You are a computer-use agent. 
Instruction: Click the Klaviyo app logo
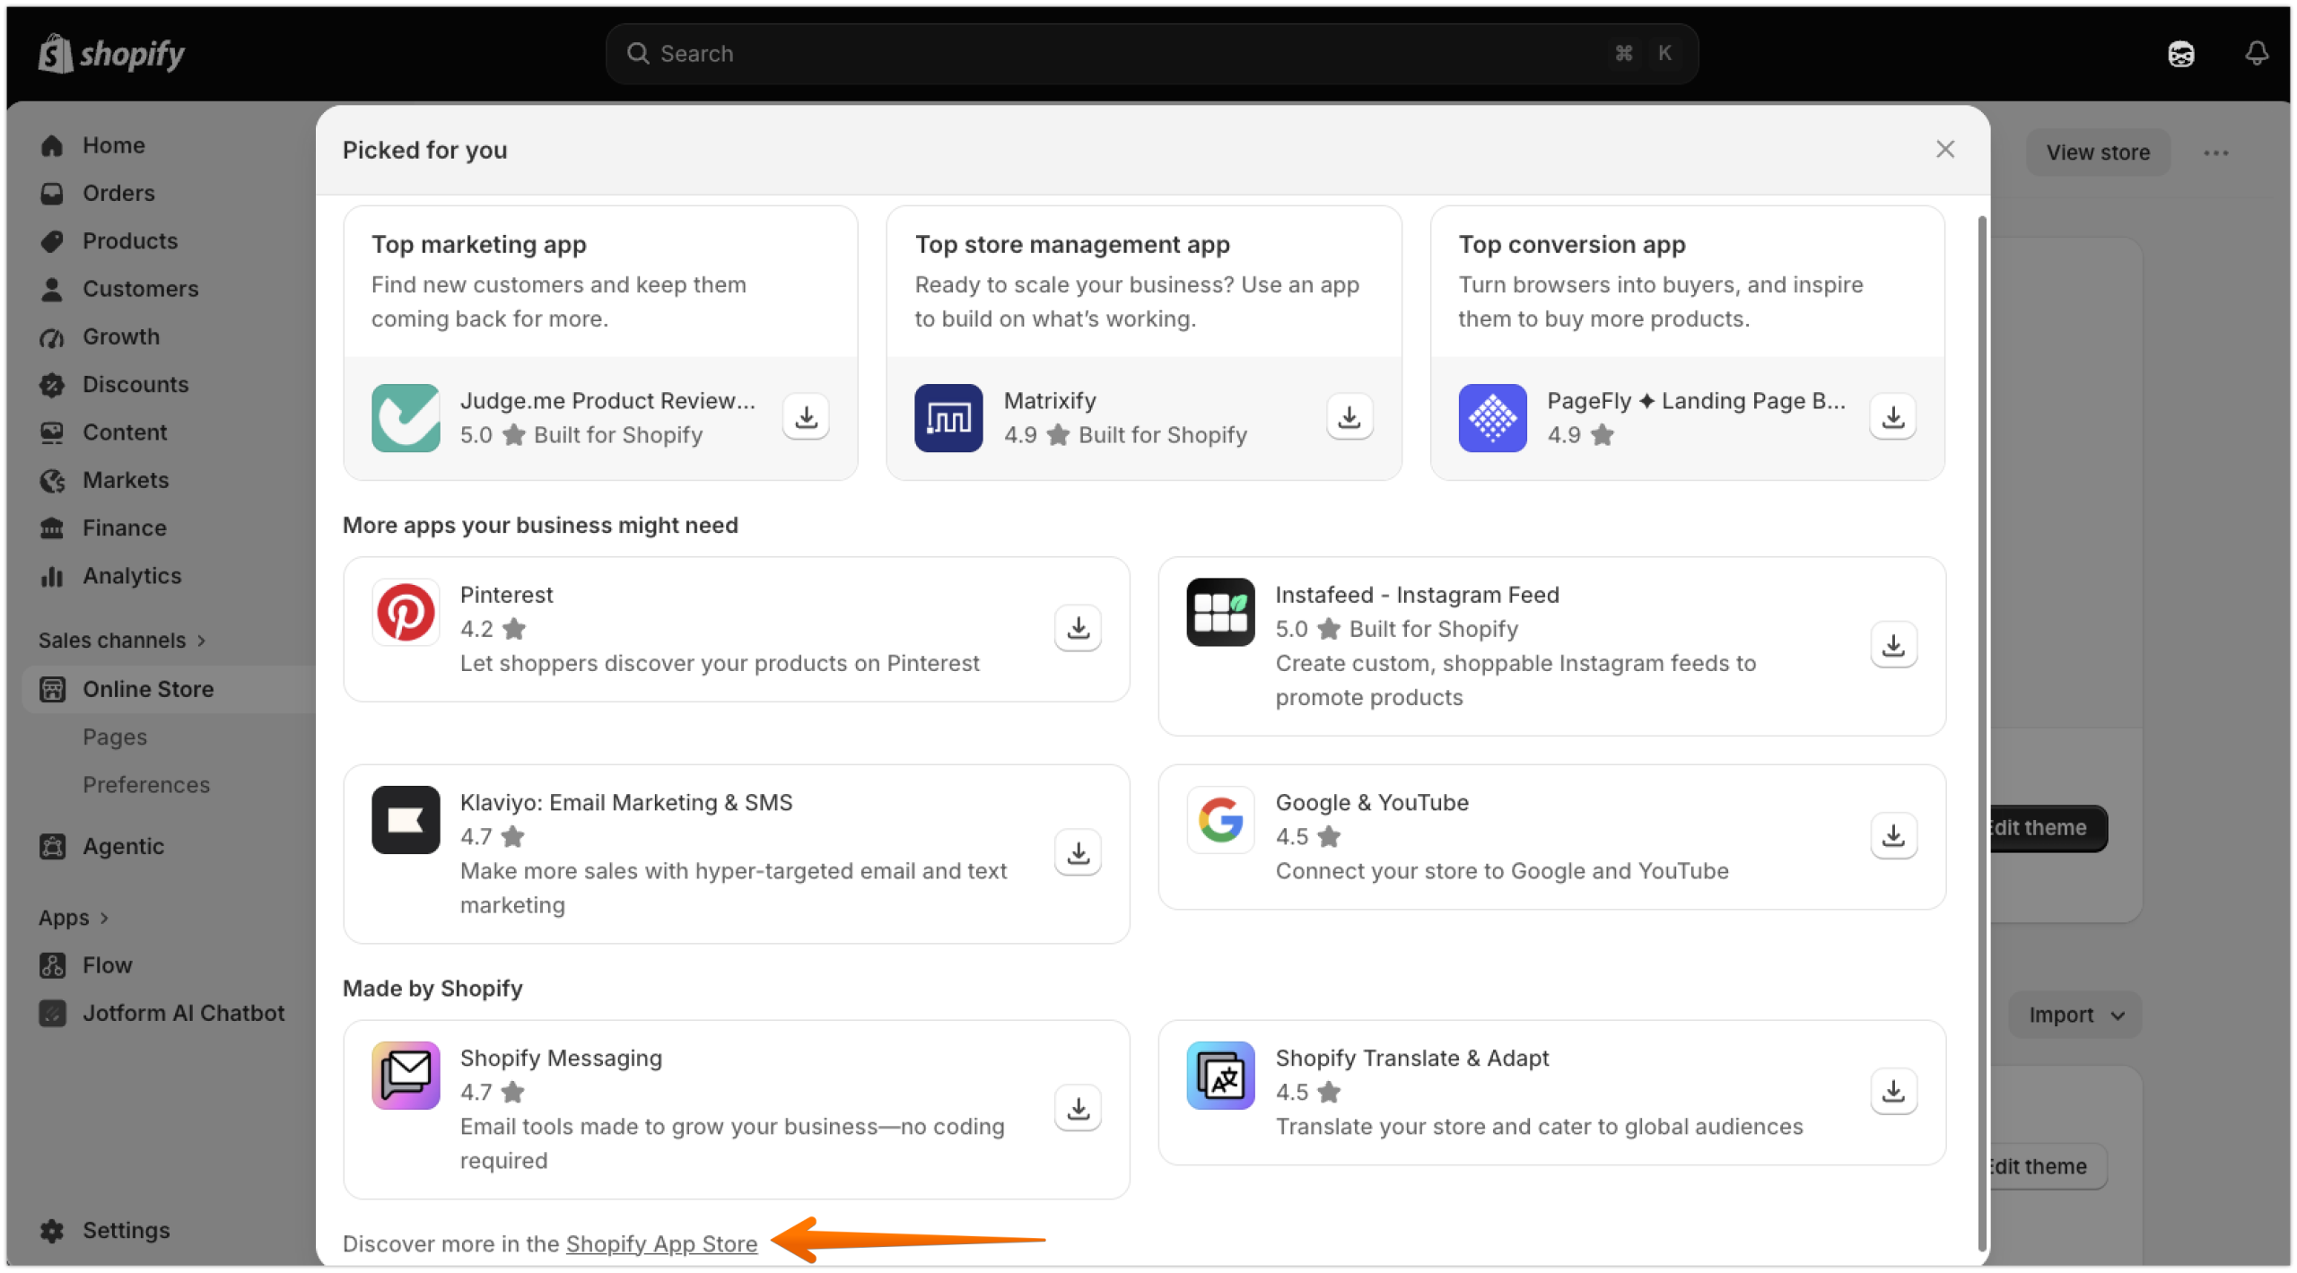(406, 820)
